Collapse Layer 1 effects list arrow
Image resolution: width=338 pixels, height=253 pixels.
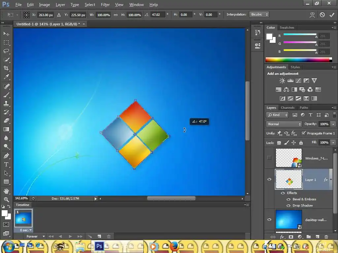[x=331, y=180]
